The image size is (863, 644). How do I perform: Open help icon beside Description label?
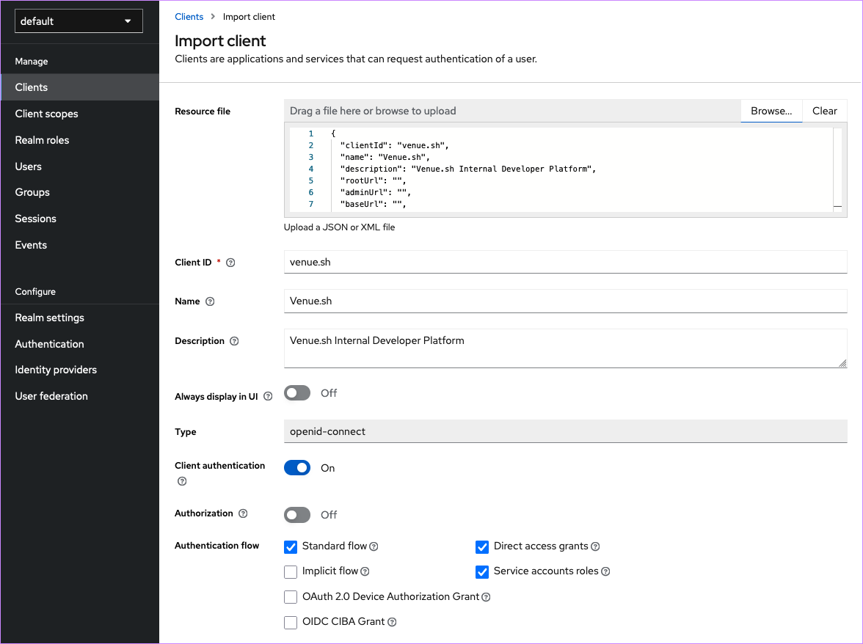pos(234,341)
